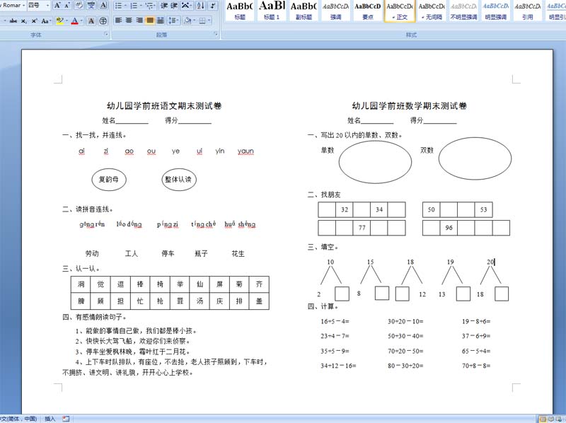Viewport: 566px width, 423px height.
Task: Apply a numbered list
Action: (134, 6)
